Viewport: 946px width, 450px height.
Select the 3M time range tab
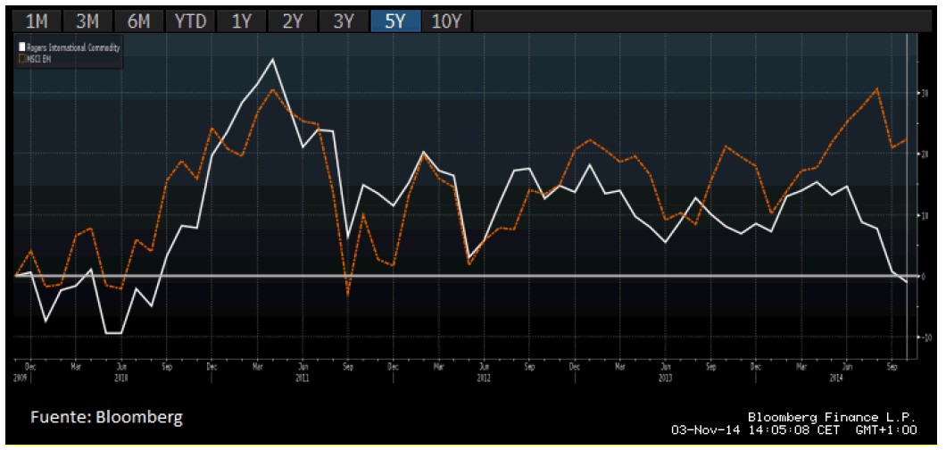tap(87, 21)
